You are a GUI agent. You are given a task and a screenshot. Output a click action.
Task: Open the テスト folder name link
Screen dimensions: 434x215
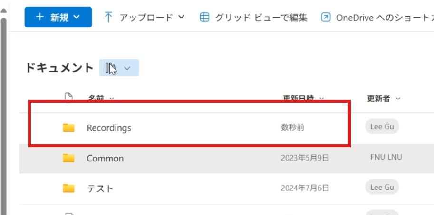tap(100, 188)
